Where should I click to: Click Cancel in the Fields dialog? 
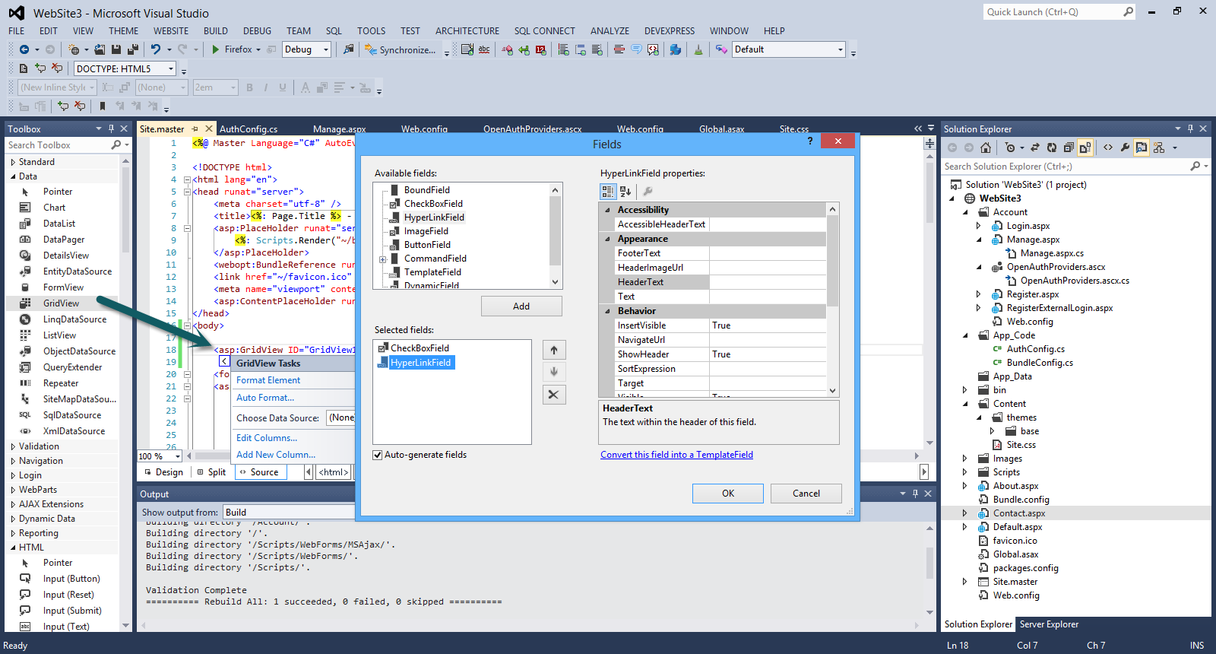(806, 494)
